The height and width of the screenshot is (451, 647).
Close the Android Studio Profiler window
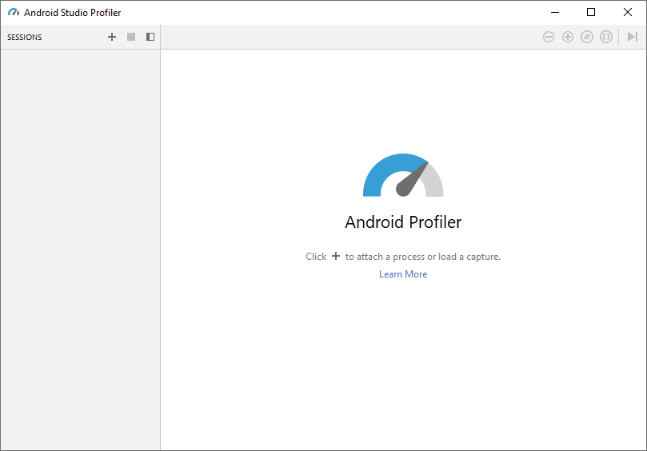point(628,12)
